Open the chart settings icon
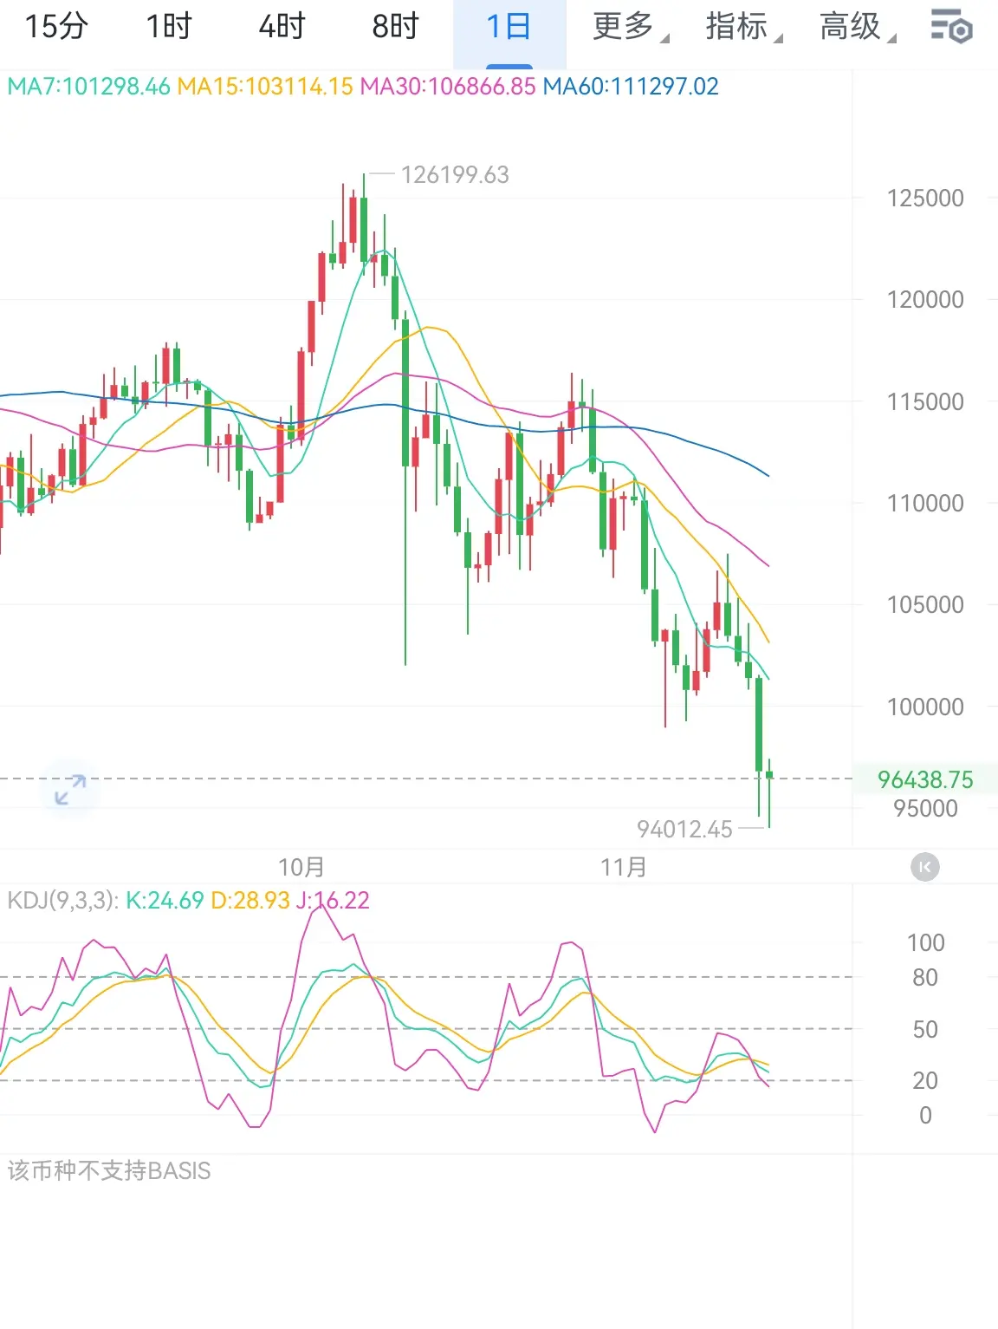998x1329 pixels. click(x=950, y=27)
